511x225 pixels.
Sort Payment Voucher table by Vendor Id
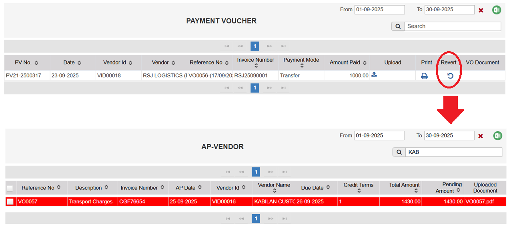click(130, 63)
